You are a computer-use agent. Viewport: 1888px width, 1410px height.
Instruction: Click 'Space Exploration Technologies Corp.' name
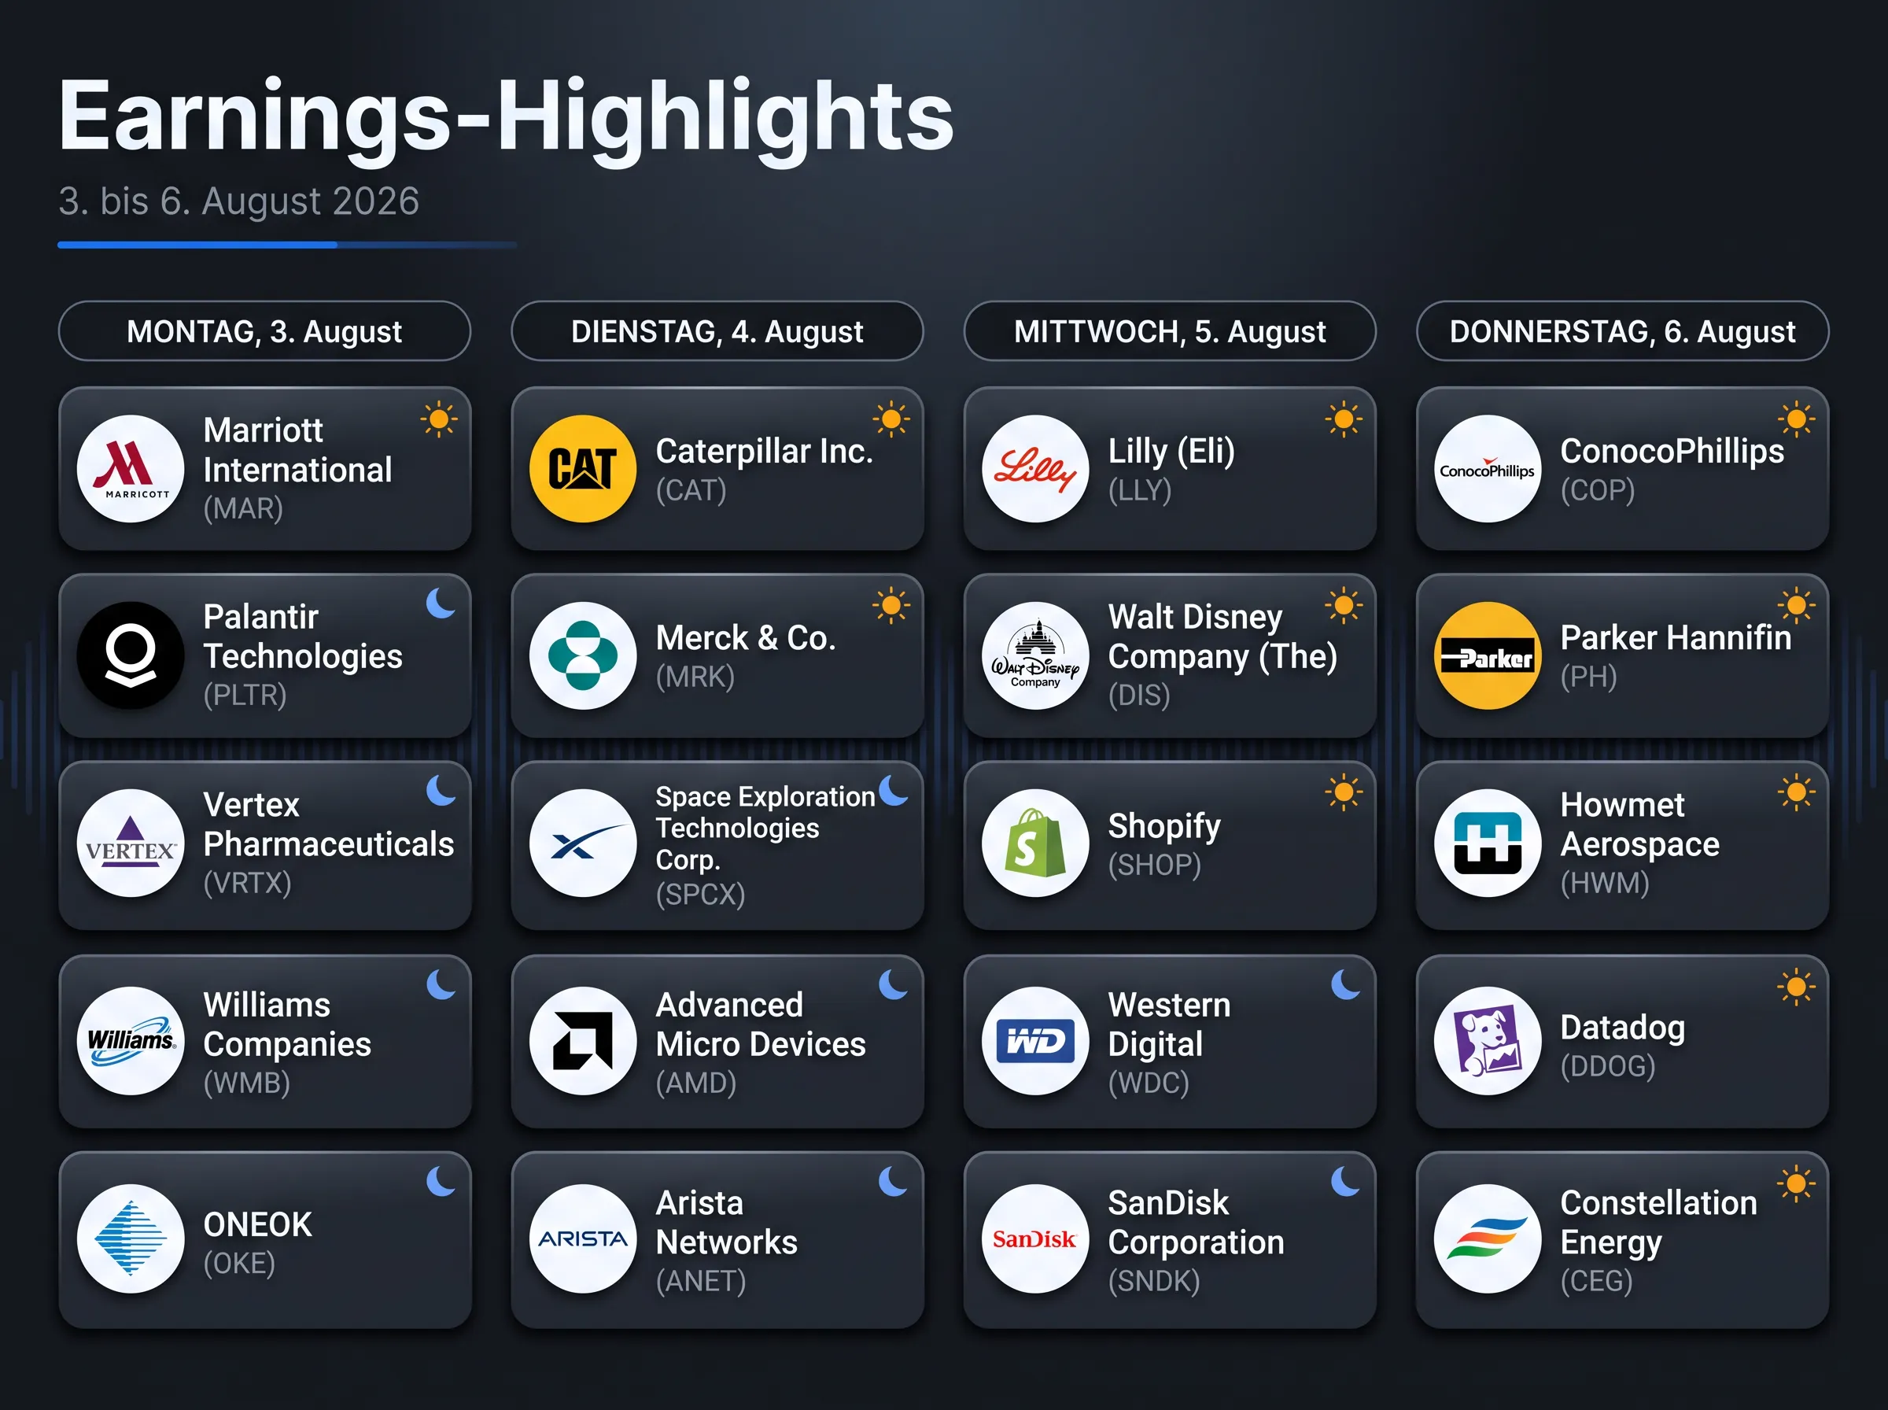point(765,828)
